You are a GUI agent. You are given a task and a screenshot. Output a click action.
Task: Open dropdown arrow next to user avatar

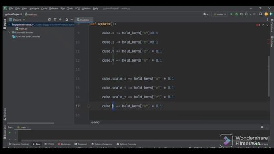point(207,14)
